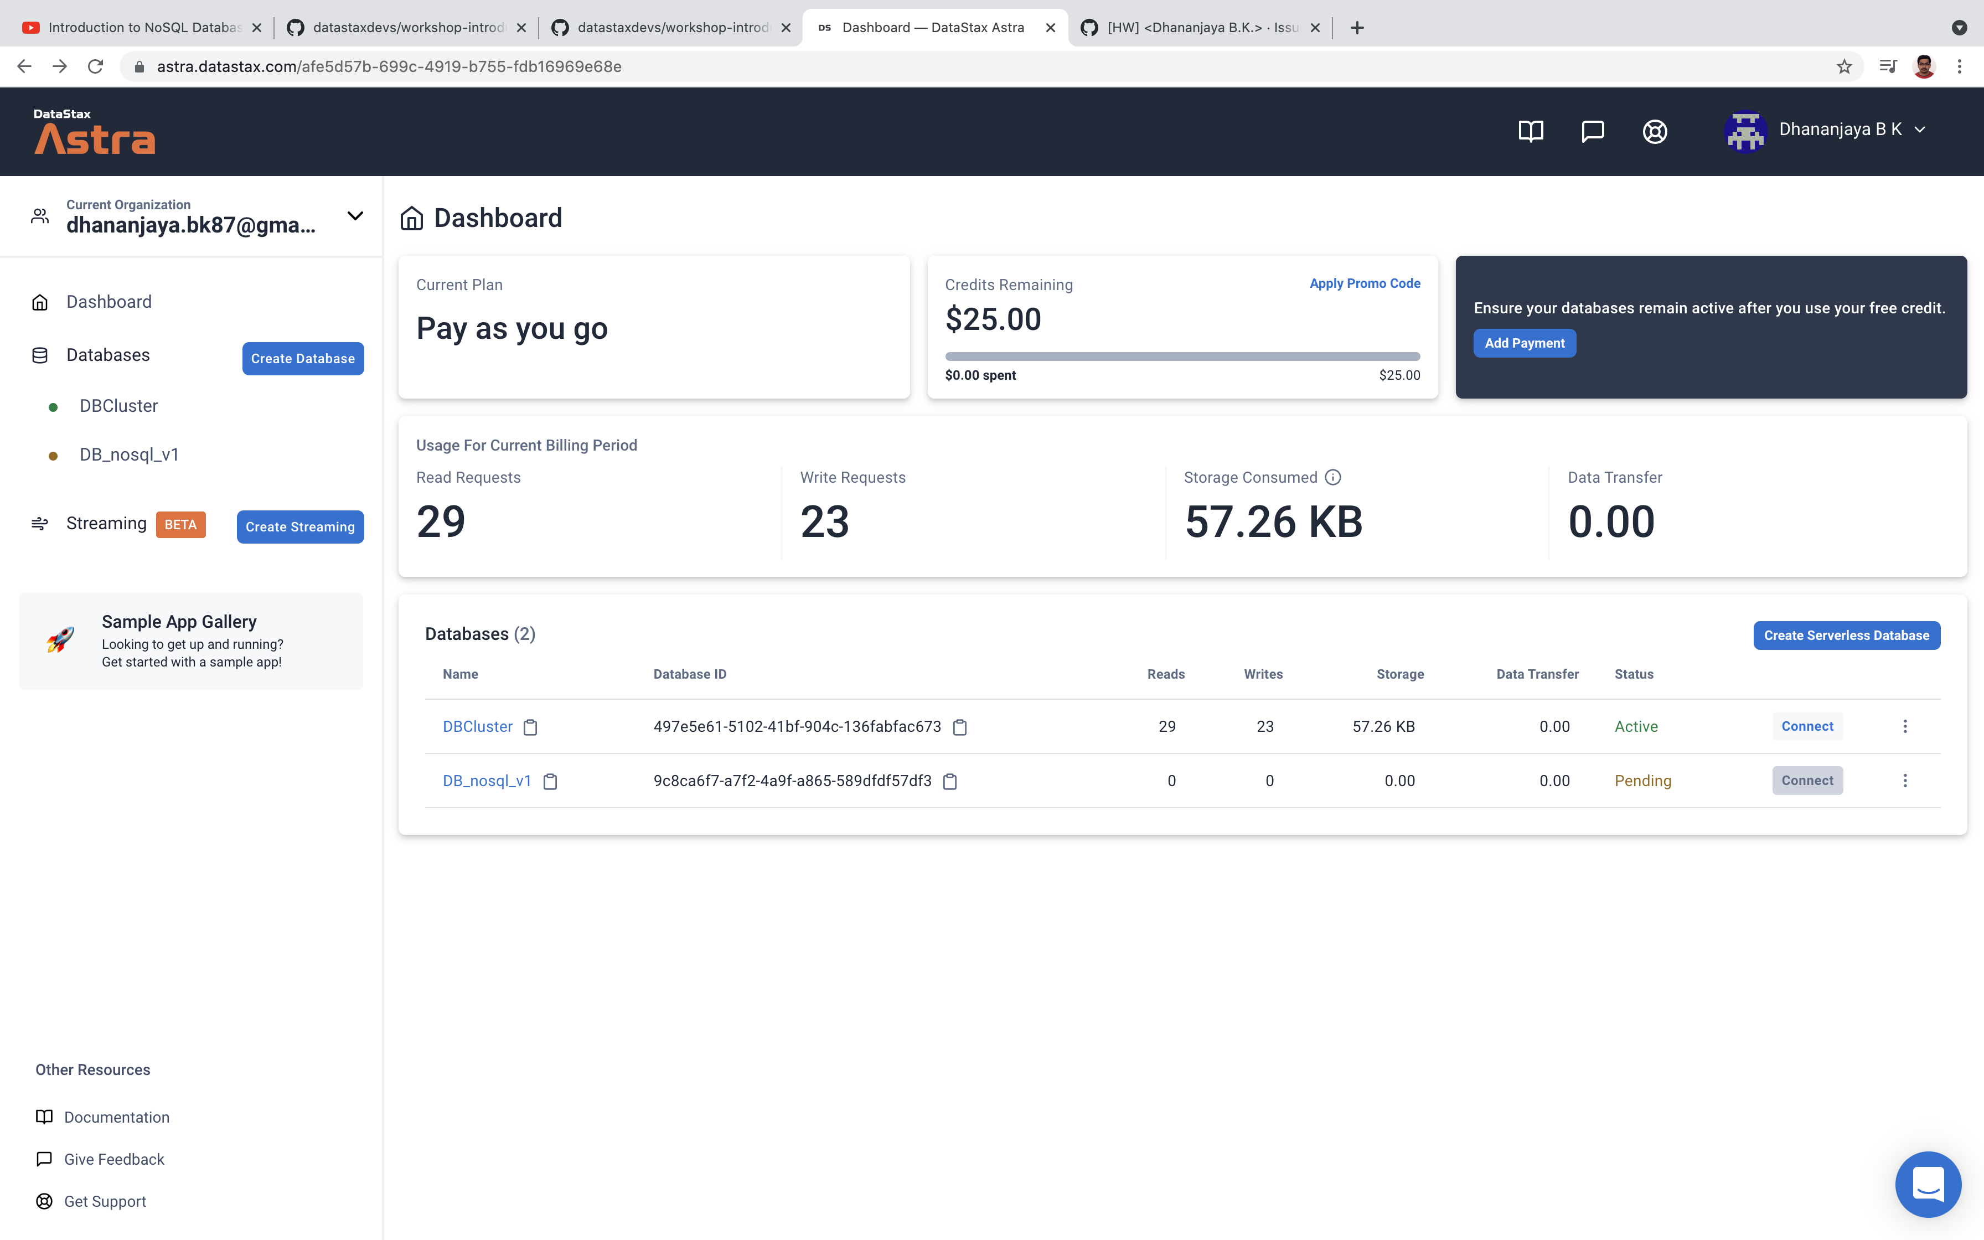Click the Support lifebuoy icon in top navbar

(x=1655, y=131)
